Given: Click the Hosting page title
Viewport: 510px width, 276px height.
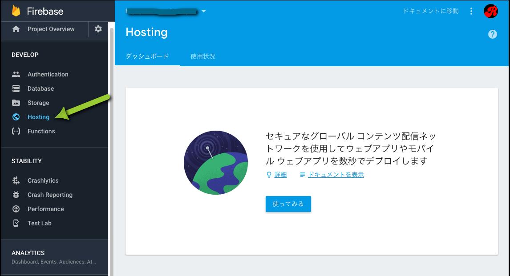Looking at the screenshot, I should [x=147, y=32].
